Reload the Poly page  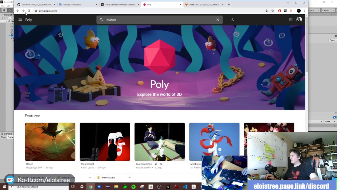(29, 11)
